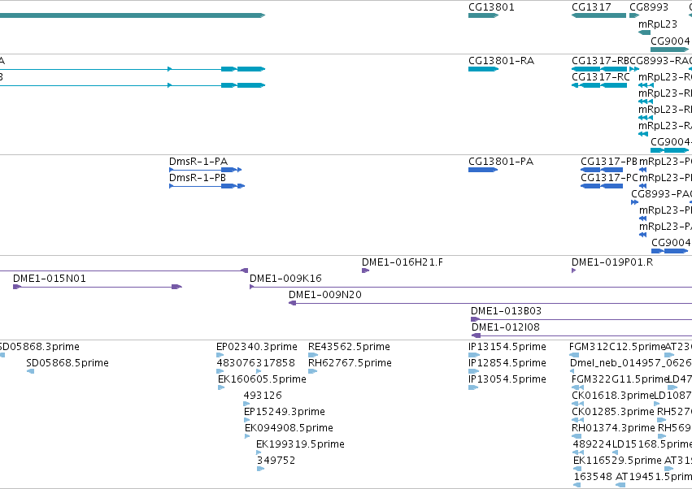692x489 pixels.
Task: Select the DmsR-1-PA protein feature
Action: pos(205,170)
